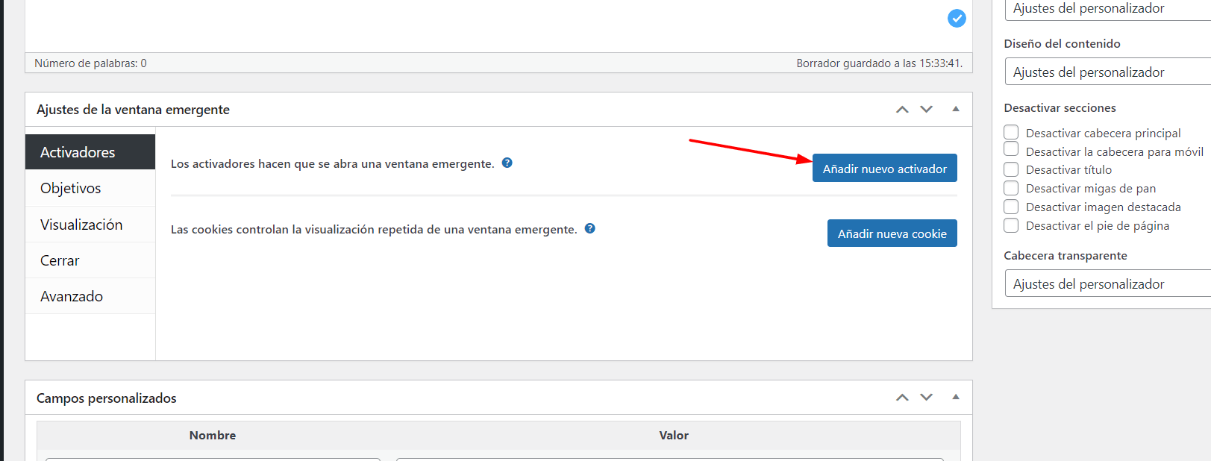Click the blue checkmark icon in editor
Screen dimensions: 1211x461
click(957, 19)
